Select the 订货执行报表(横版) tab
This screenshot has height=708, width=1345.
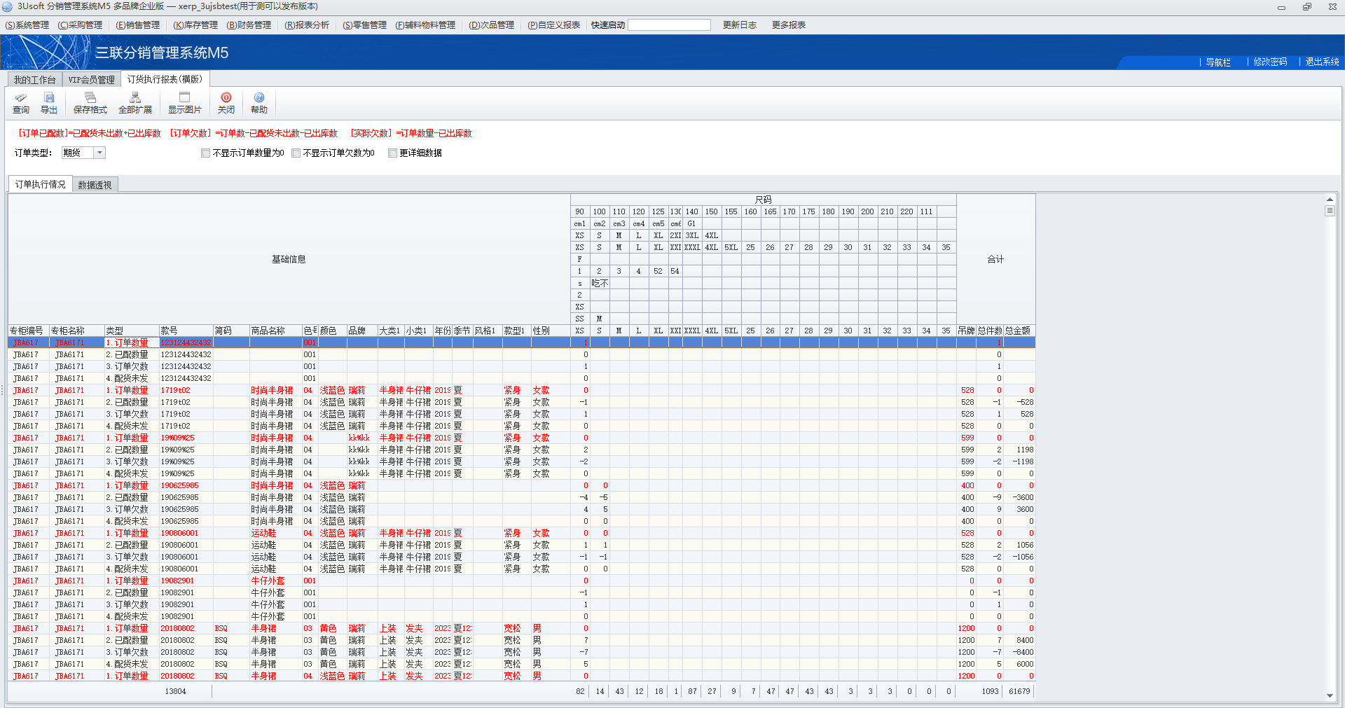tap(165, 79)
